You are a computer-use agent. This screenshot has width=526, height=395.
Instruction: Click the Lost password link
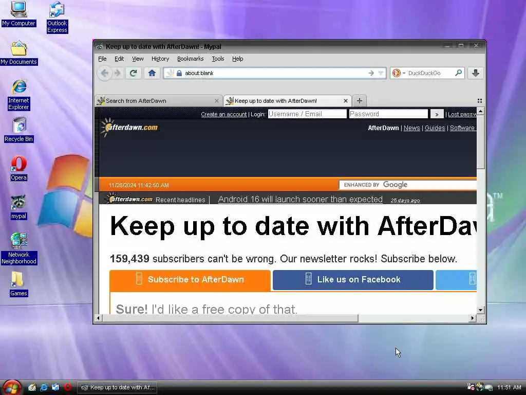(462, 114)
